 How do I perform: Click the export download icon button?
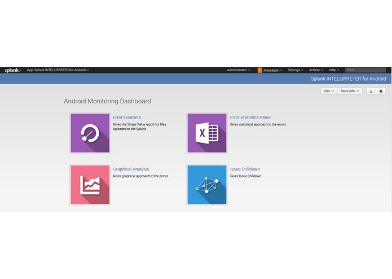(371, 91)
